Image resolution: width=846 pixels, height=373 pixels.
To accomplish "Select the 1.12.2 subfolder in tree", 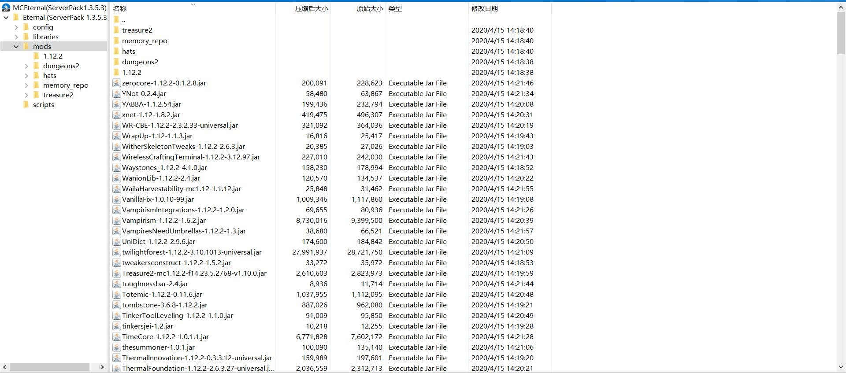I will tap(52, 56).
